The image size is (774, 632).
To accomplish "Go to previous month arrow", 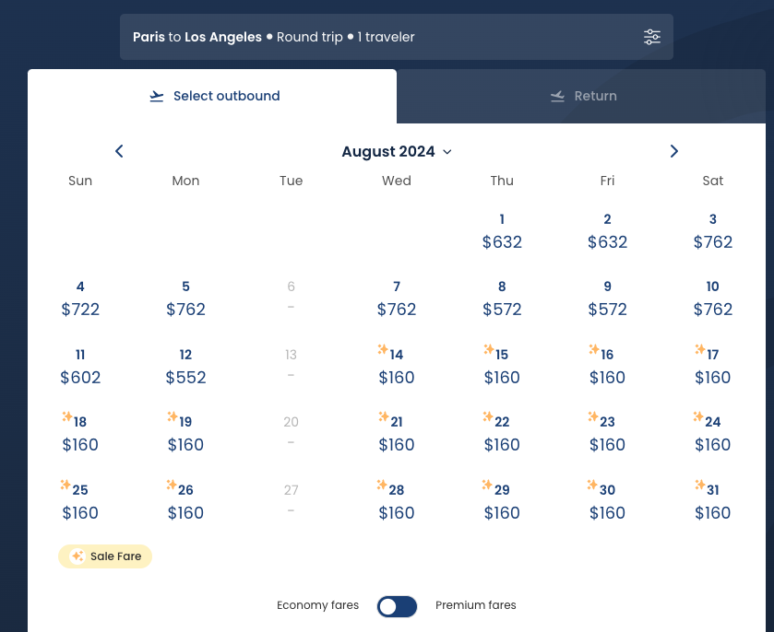I will [119, 151].
